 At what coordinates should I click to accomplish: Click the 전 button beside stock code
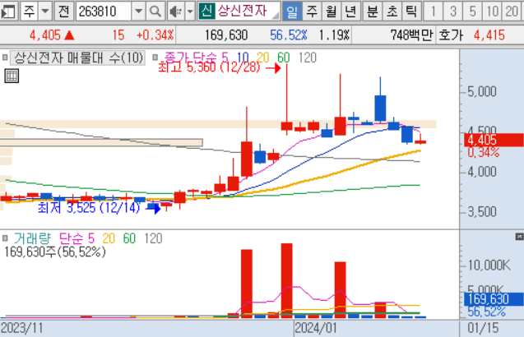click(x=63, y=12)
